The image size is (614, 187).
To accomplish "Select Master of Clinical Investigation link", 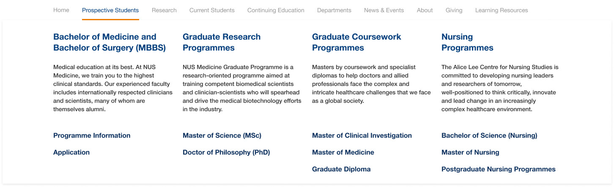I will pyautogui.click(x=362, y=136).
